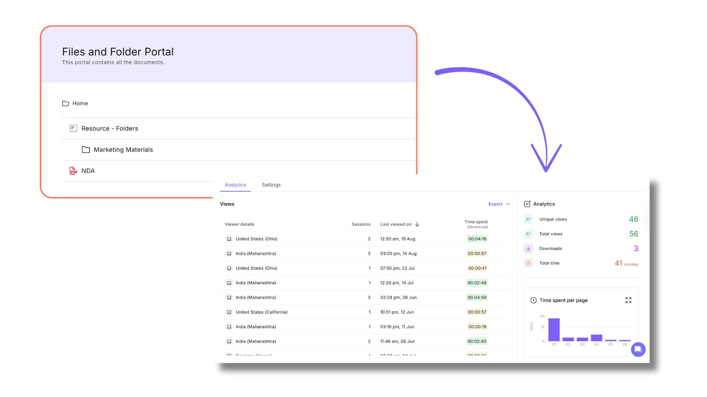Click the Total views icon
Screen dimensions: 707x397
click(528, 234)
